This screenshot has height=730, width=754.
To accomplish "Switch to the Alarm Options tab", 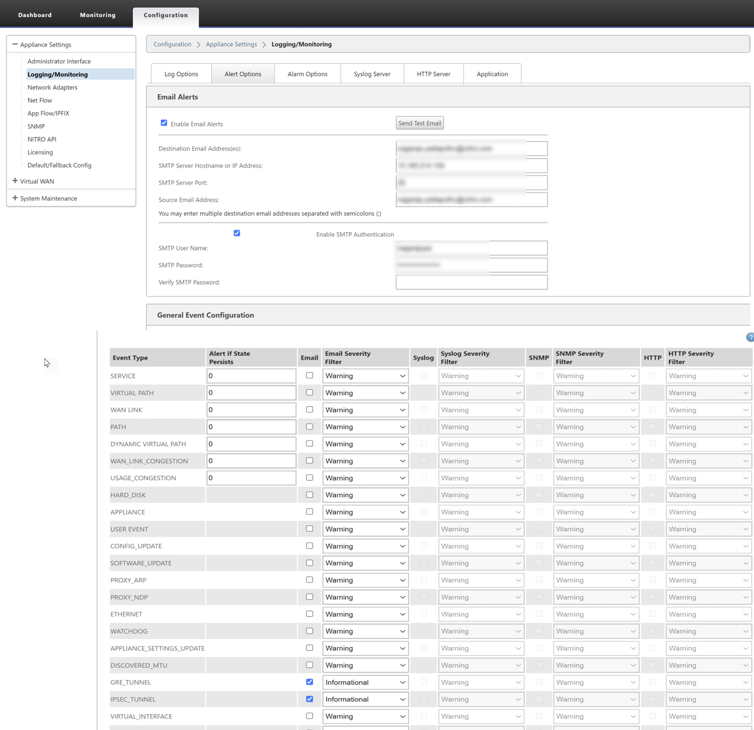I will [x=307, y=74].
